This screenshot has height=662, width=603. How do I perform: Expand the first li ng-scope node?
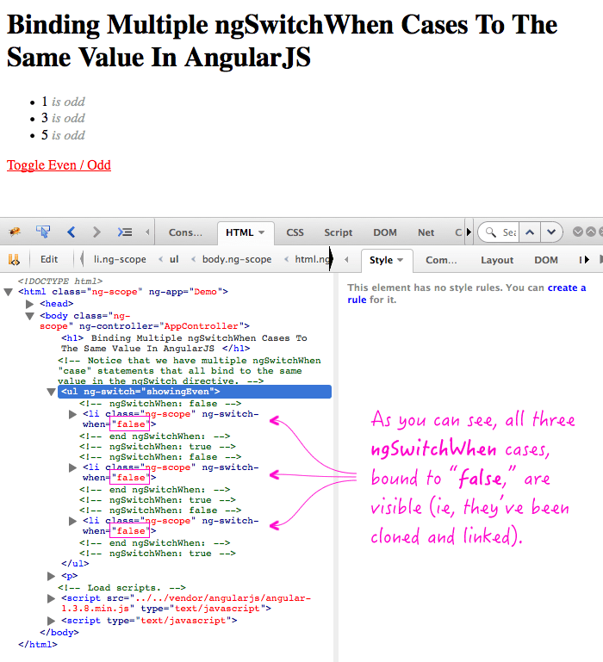[72, 415]
